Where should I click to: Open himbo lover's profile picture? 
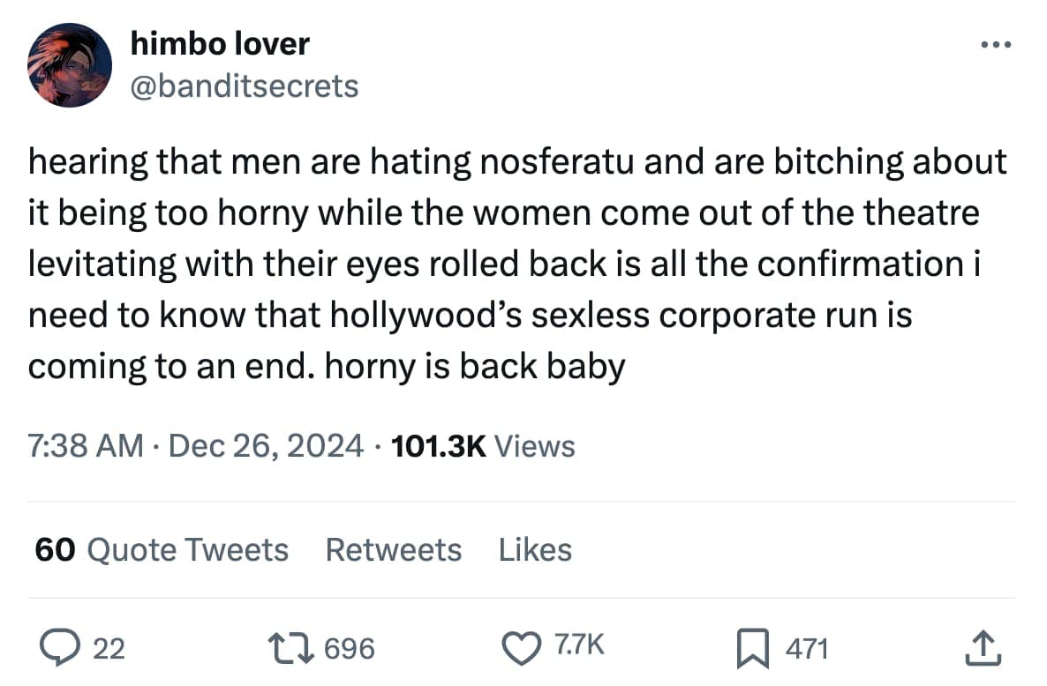point(69,64)
